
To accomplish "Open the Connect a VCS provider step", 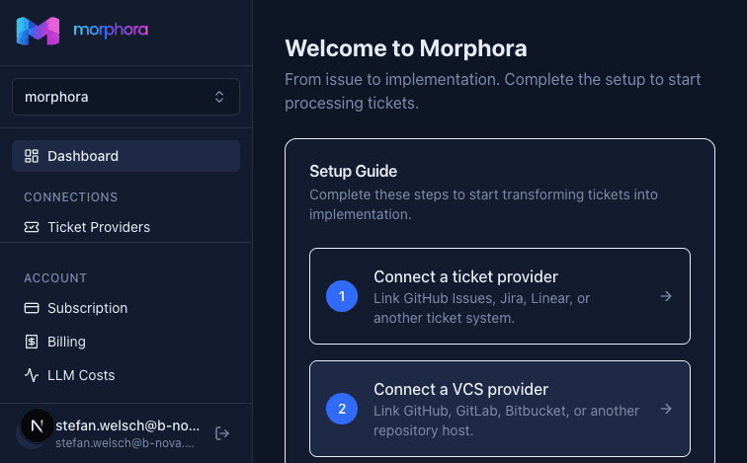I will pyautogui.click(x=500, y=409).
